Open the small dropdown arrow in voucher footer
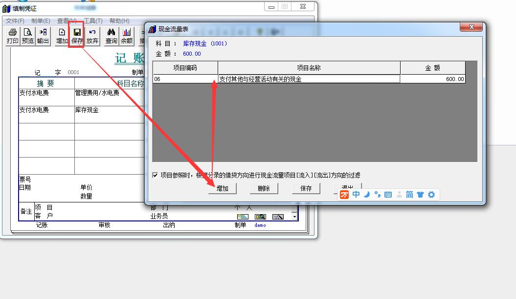Image resolution: width=516 pixels, height=299 pixels. coord(294,217)
